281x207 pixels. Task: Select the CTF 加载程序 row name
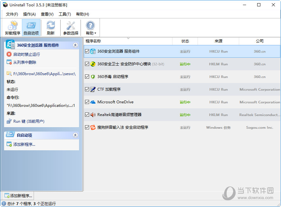(109, 89)
